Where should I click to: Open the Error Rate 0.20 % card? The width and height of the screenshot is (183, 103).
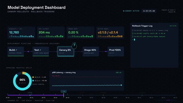(81, 33)
